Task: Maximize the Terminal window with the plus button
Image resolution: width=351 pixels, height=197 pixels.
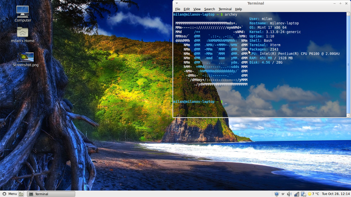Action: 340,3
